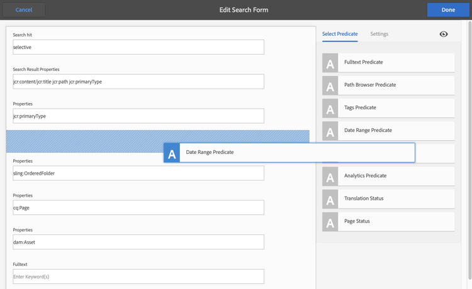Click the Page Status 'A' icon

330,221
